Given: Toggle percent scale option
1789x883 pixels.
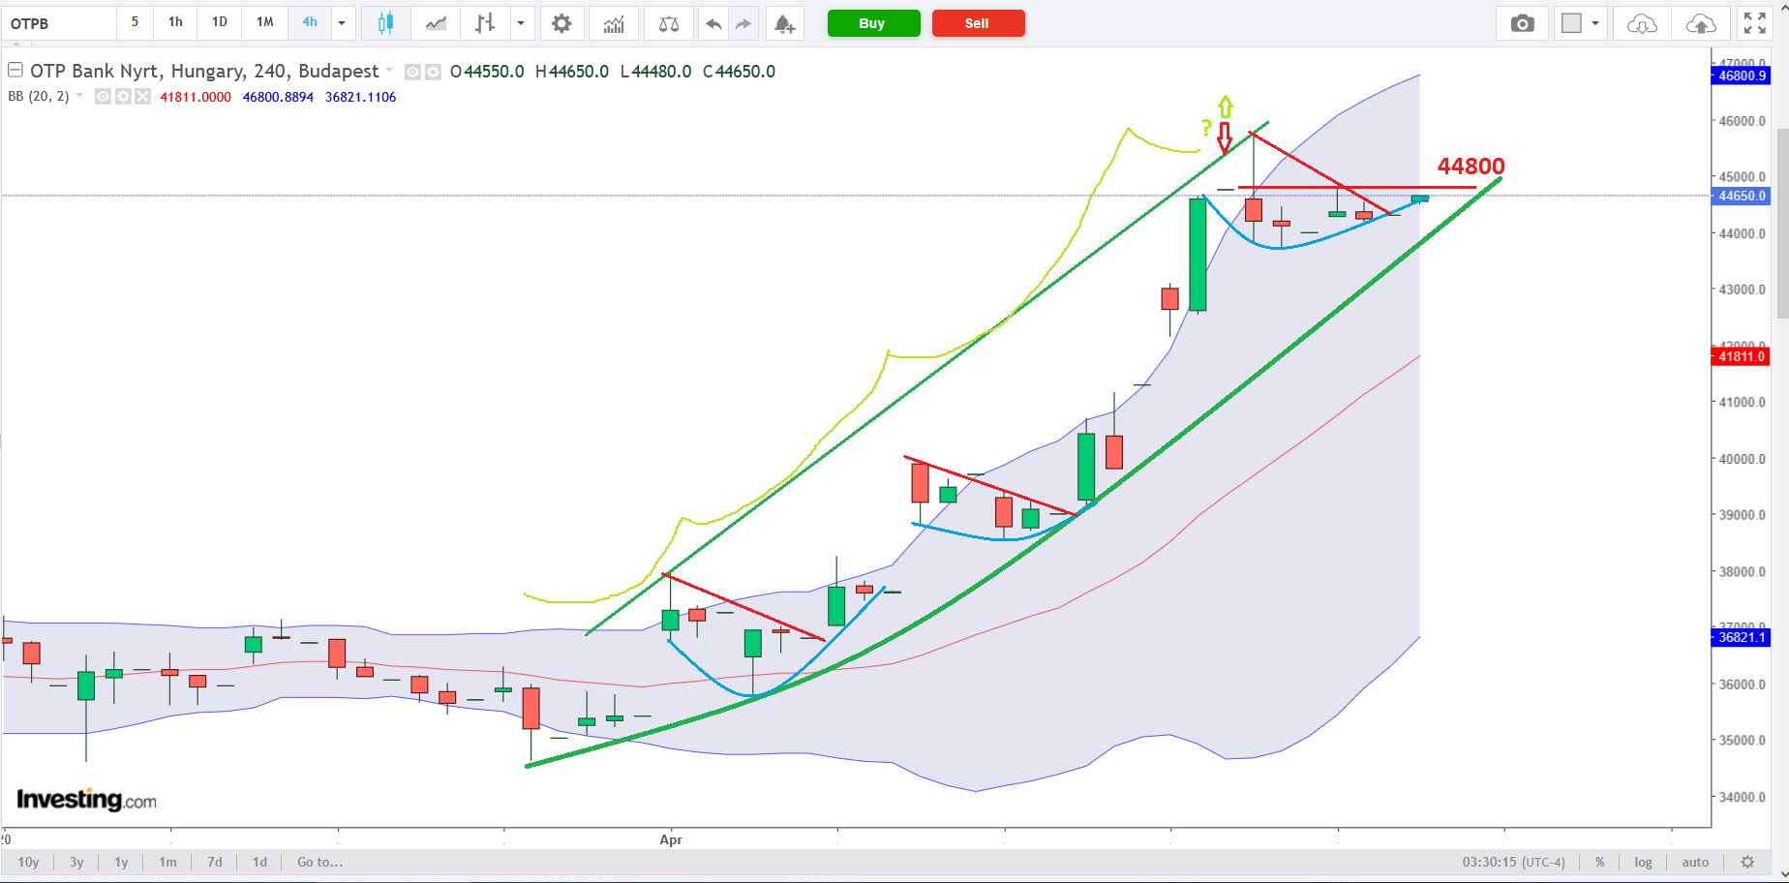Looking at the screenshot, I should [1600, 862].
